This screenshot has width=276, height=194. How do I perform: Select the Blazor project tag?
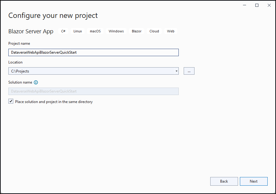point(136,31)
